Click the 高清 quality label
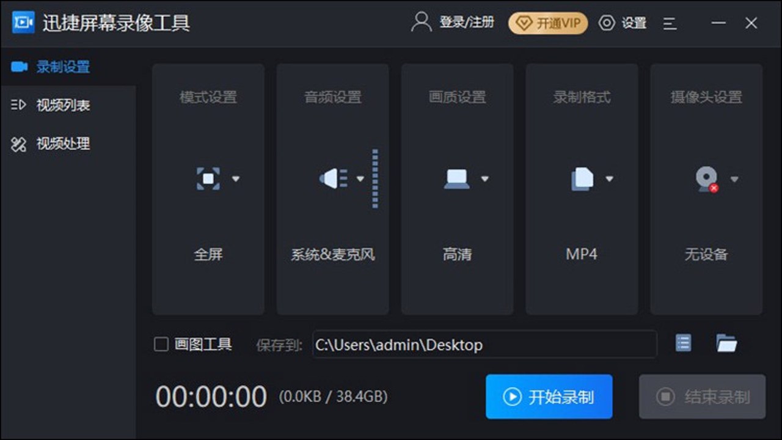The image size is (782, 440). [x=458, y=254]
